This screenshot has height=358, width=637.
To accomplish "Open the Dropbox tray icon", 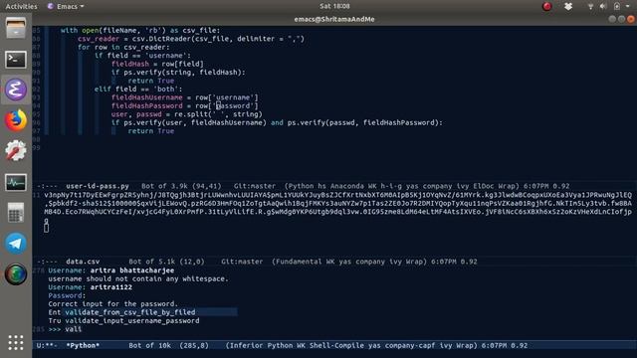I will click(x=568, y=6).
